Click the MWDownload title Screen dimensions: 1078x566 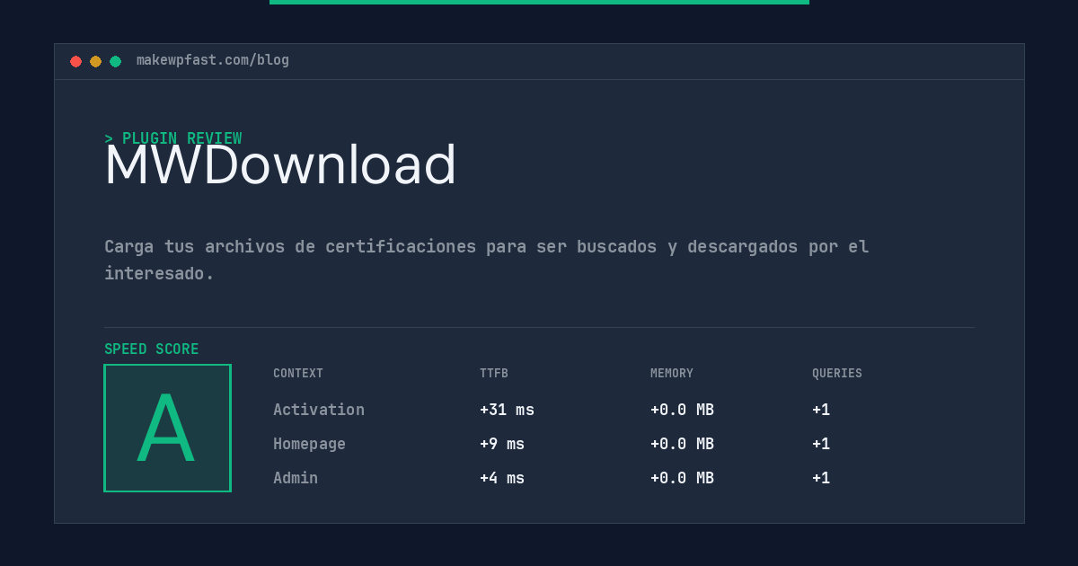280,165
